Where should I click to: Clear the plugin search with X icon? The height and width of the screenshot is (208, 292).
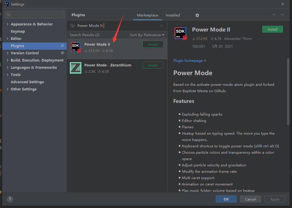(x=161, y=26)
